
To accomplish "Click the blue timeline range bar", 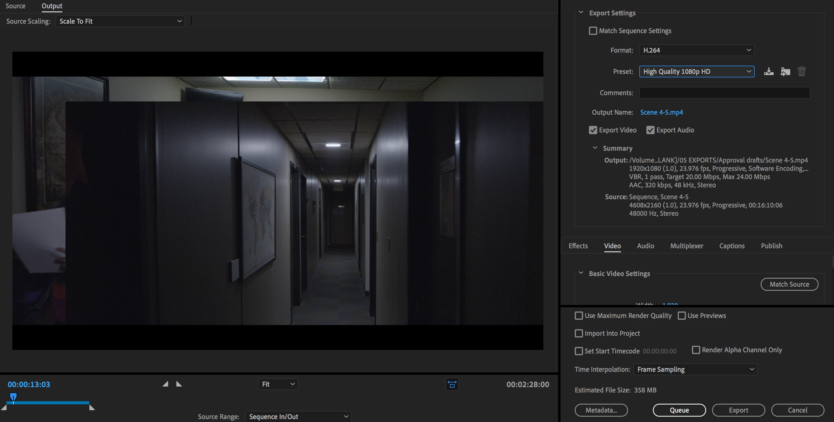I will tap(52, 402).
